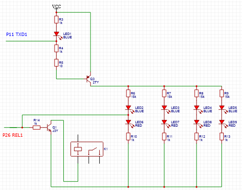Select the R14 1k resistor
The width and height of the screenshot is (242, 190).
36,128
